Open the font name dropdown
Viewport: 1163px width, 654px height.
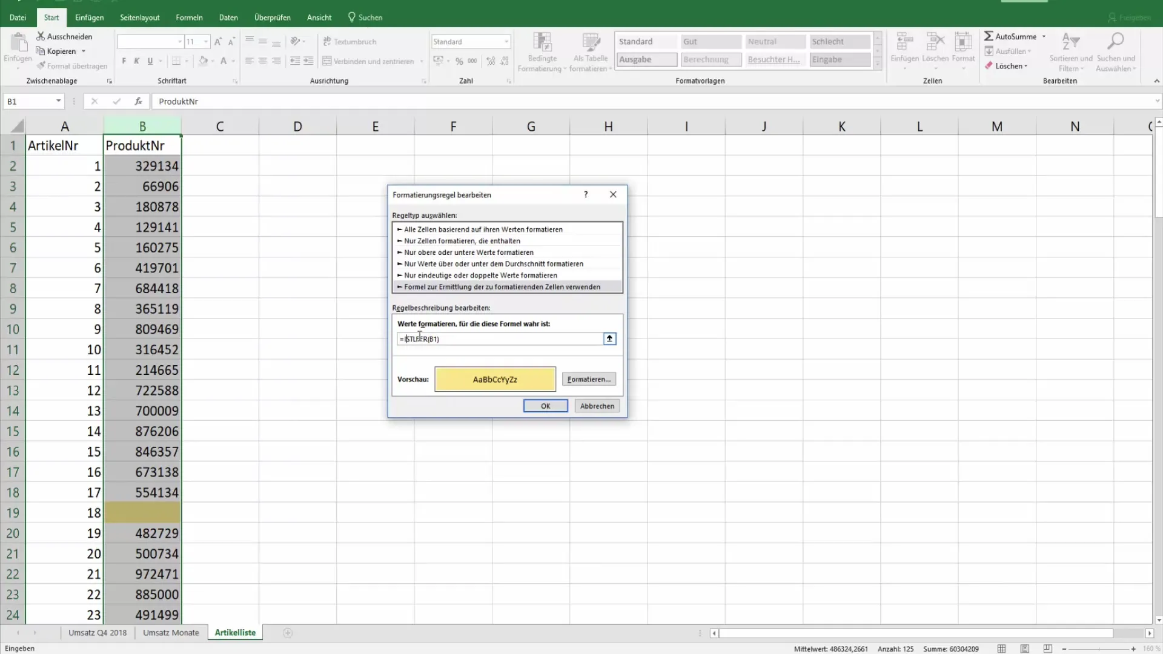[180, 42]
